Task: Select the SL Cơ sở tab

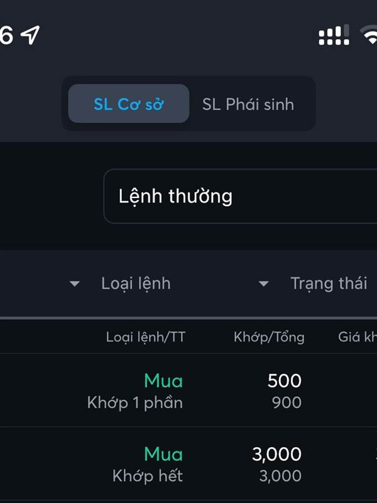Action: (x=129, y=104)
